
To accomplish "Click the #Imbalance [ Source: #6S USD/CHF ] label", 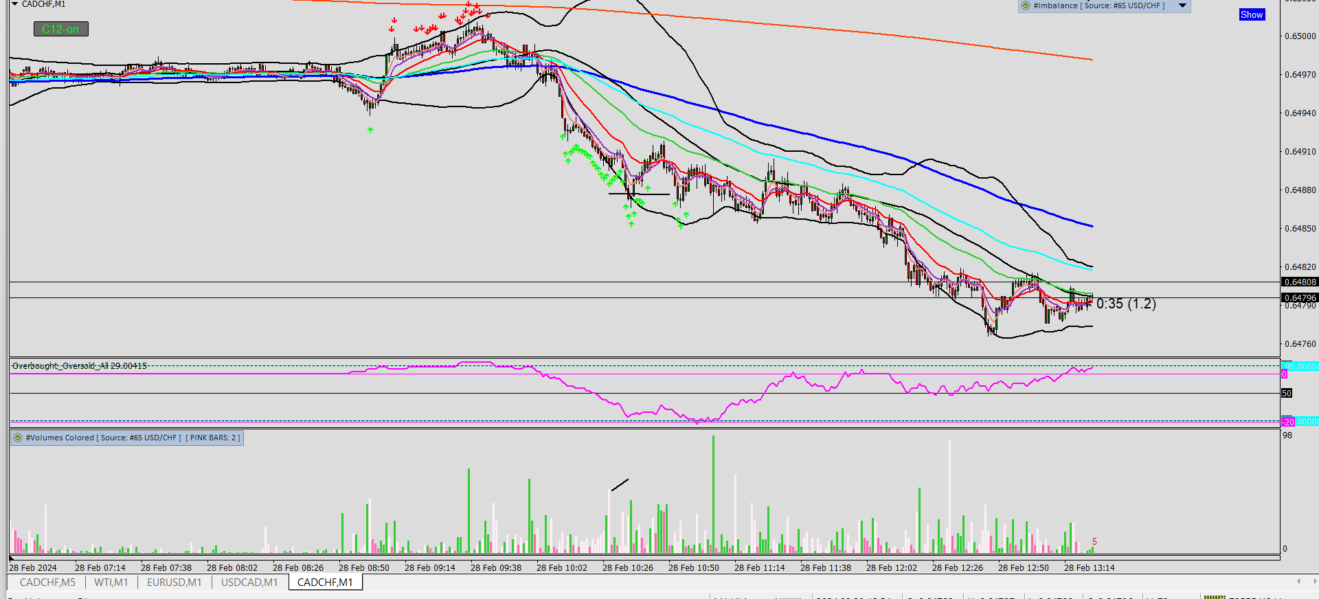I will pyautogui.click(x=1098, y=5).
